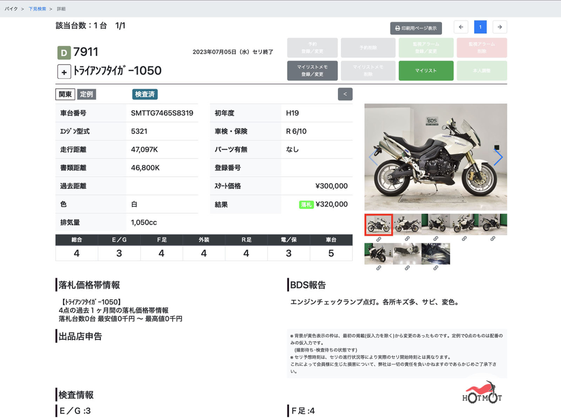Image resolution: width=561 pixels, height=420 pixels.
Task: Click start price ¥300,000
Action: point(331,186)
